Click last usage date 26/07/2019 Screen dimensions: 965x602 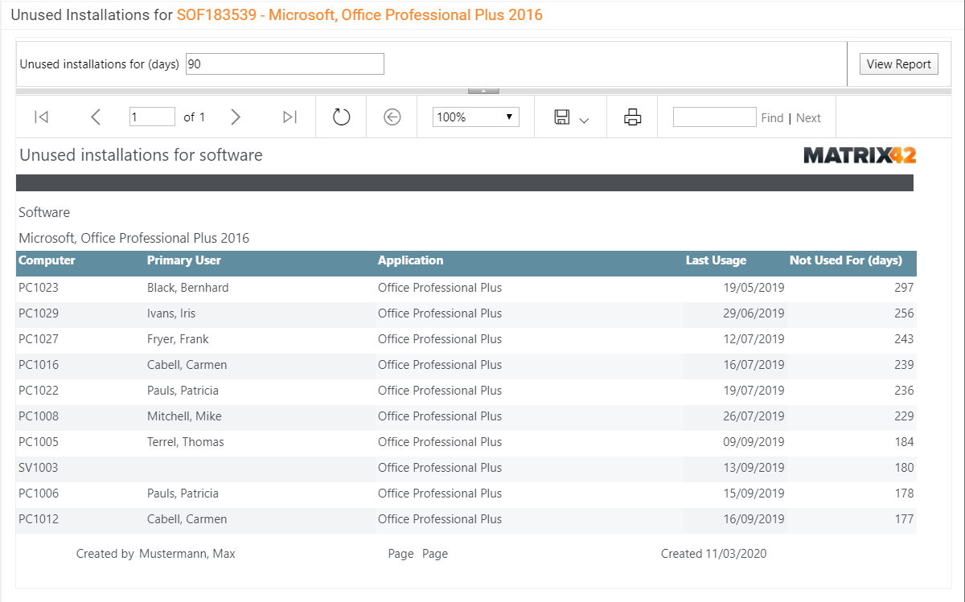tap(754, 416)
